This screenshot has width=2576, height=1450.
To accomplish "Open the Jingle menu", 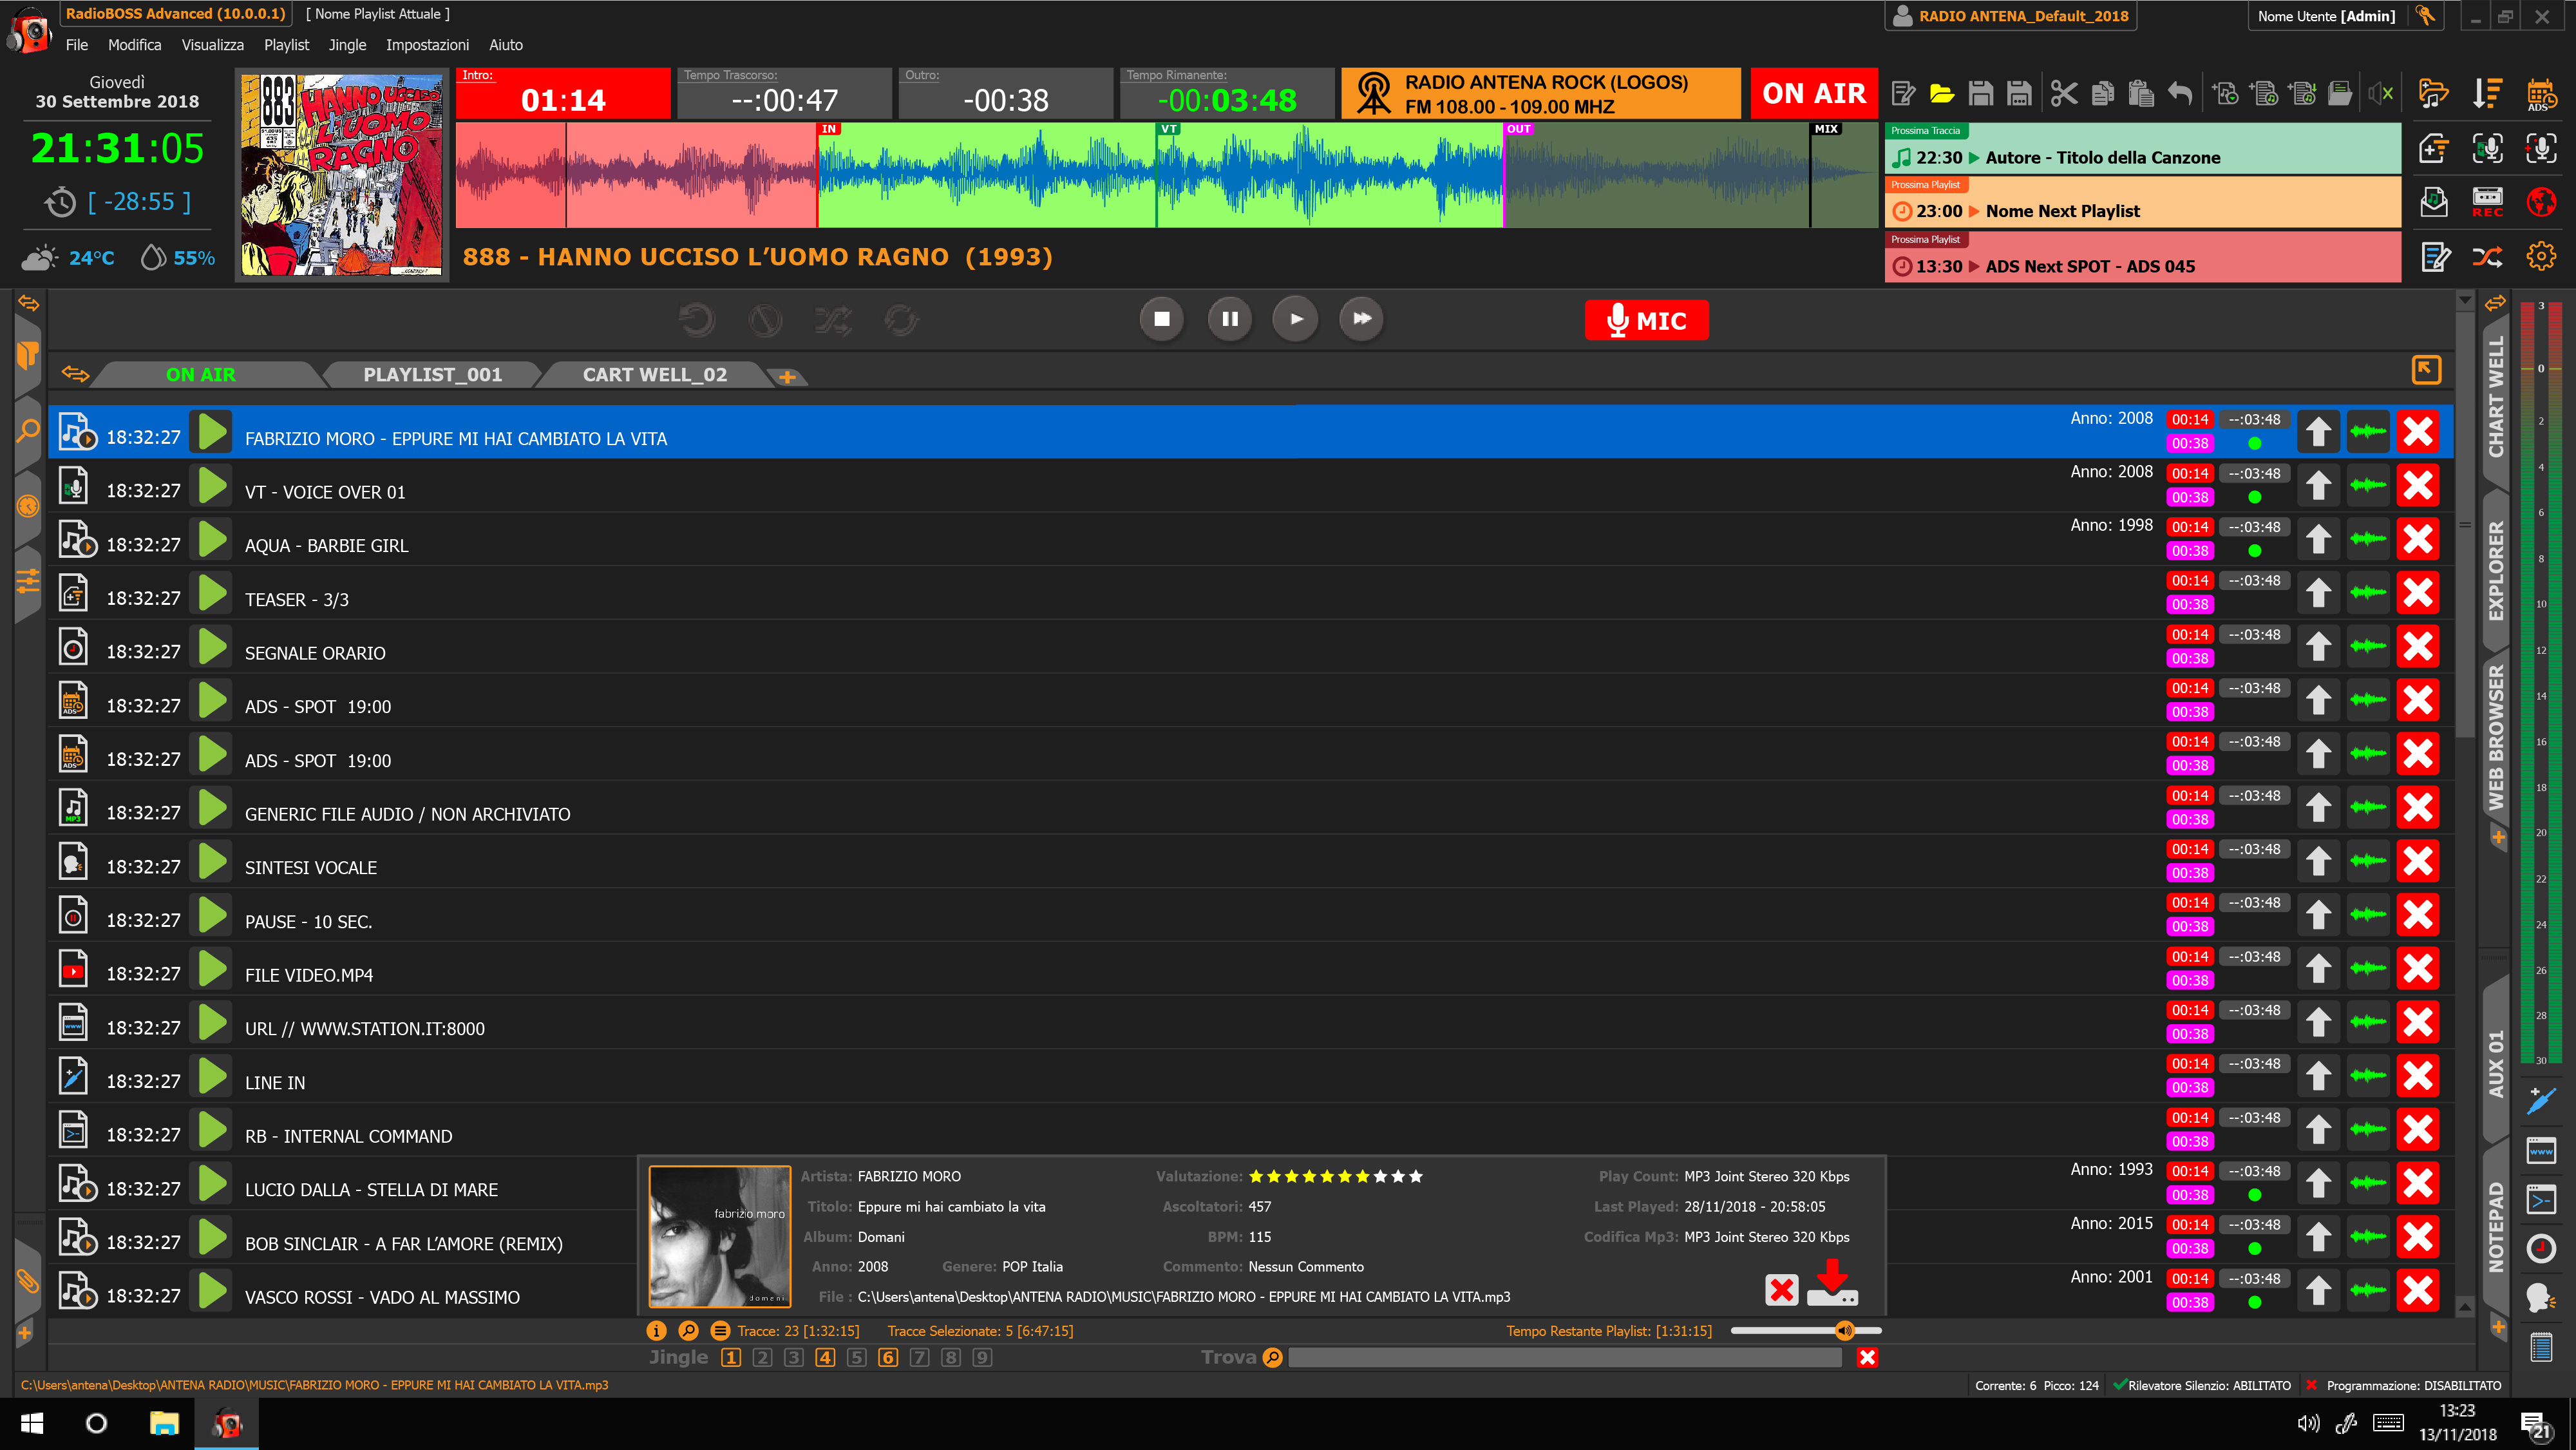I will (347, 45).
